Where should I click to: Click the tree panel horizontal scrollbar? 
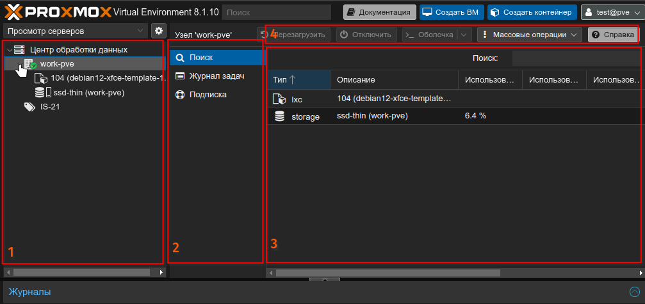point(81,272)
